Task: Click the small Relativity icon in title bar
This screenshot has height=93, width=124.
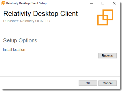Action: tap(3, 3)
